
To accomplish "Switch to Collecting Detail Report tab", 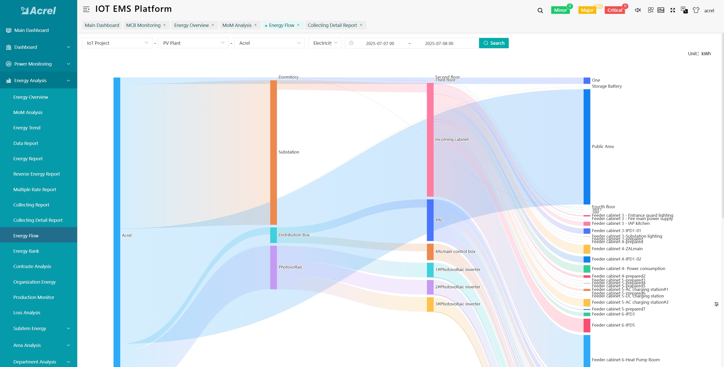I will tap(332, 25).
